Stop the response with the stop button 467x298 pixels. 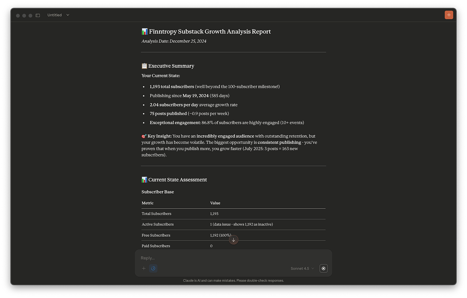[324, 269]
